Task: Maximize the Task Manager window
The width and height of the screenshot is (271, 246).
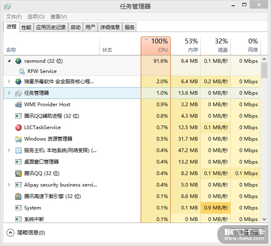Action: [244, 5]
